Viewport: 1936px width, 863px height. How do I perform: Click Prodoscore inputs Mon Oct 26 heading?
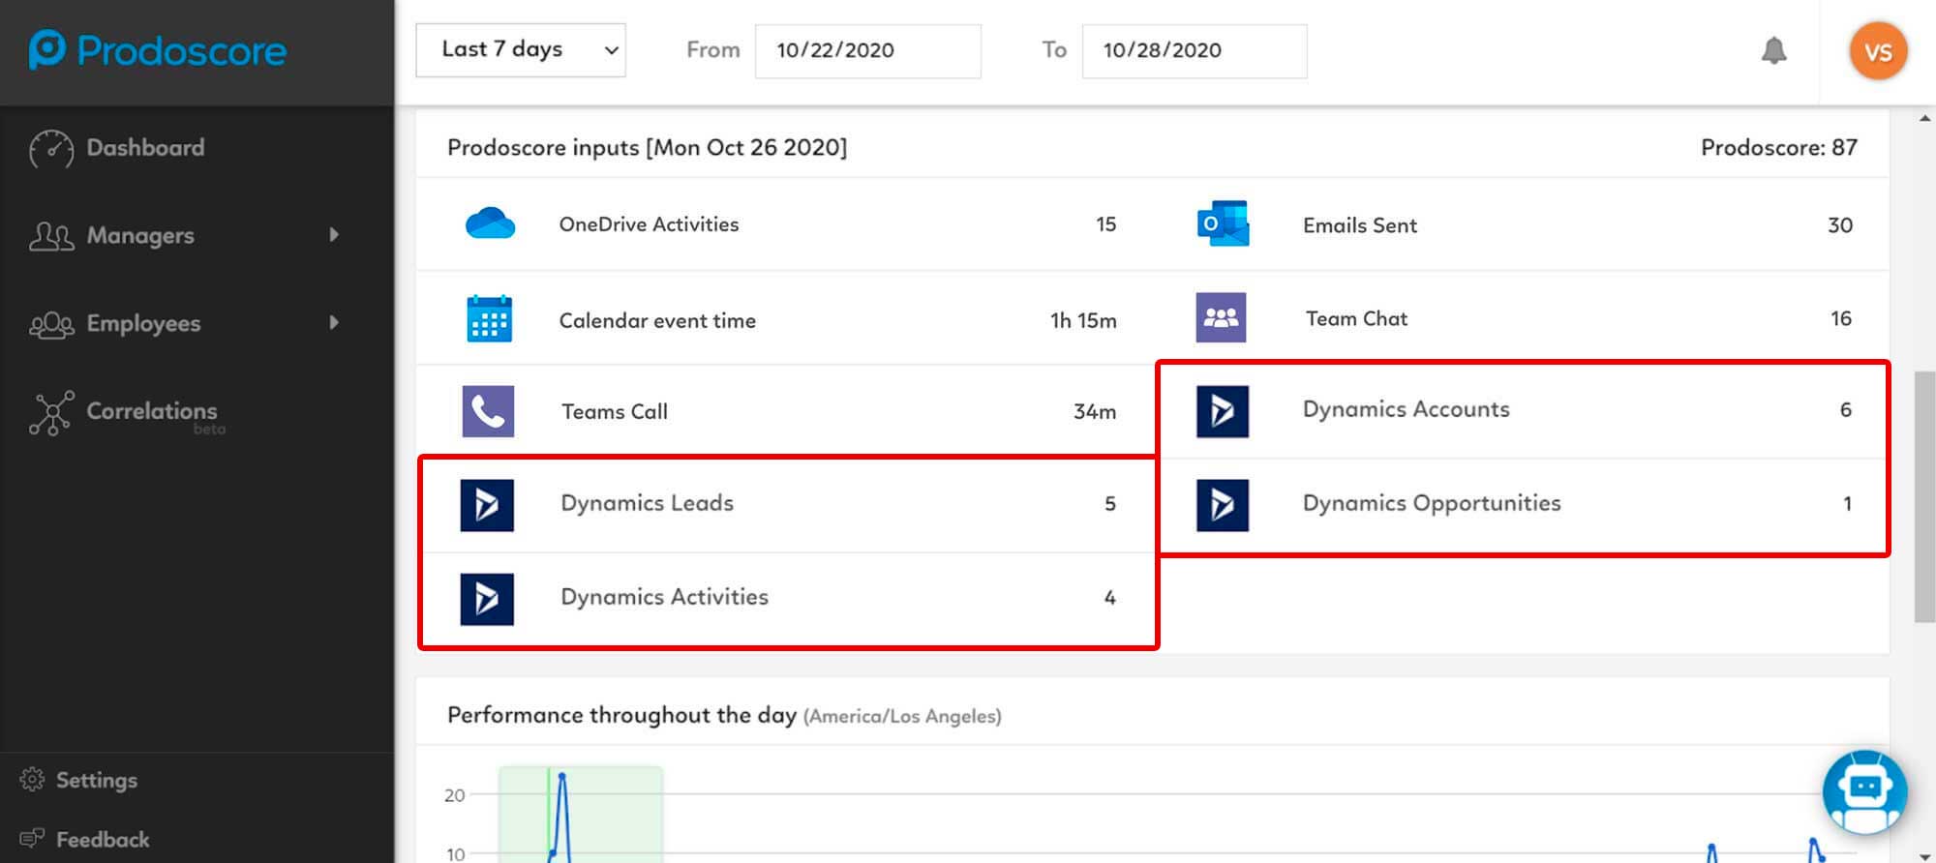[647, 147]
